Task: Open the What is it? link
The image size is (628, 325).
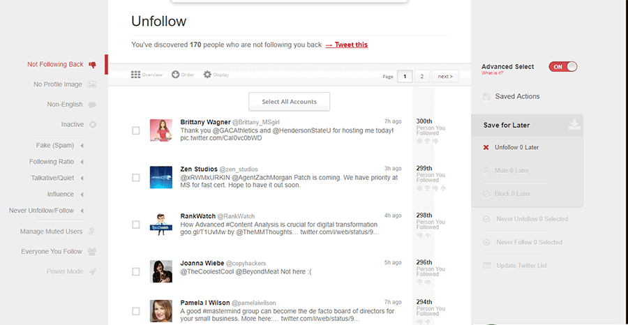Action: tap(492, 73)
